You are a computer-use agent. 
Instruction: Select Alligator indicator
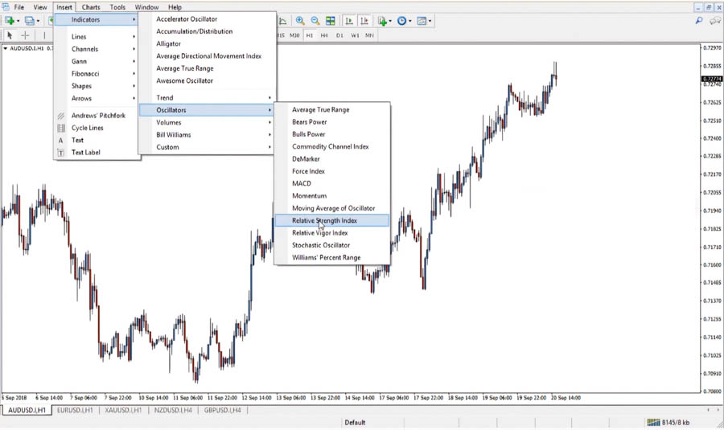tap(208, 43)
